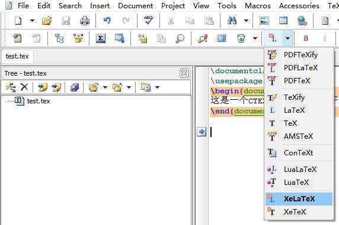Click the magnifying glass preview icon
The height and width of the screenshot is (225, 339).
point(180,38)
